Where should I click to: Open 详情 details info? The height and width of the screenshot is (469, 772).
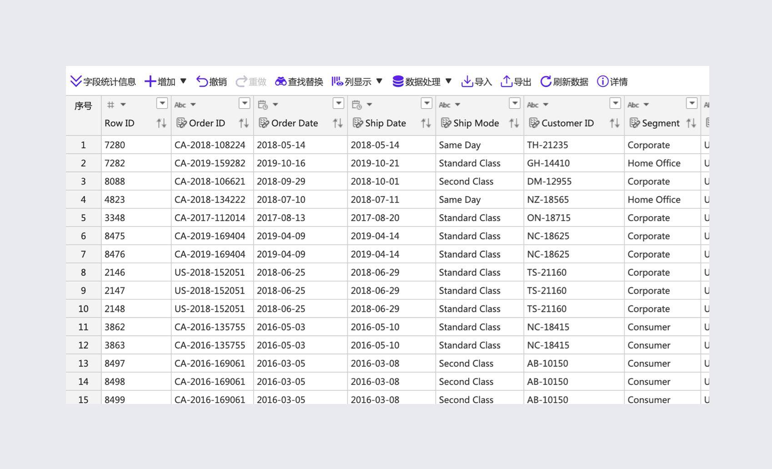coord(612,82)
